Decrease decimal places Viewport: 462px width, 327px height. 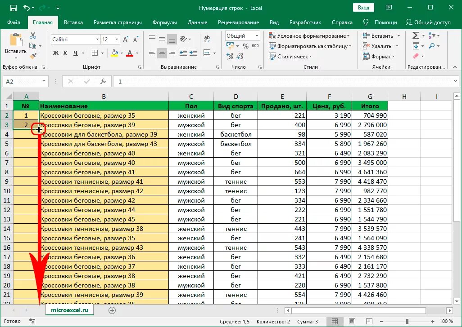click(x=240, y=56)
